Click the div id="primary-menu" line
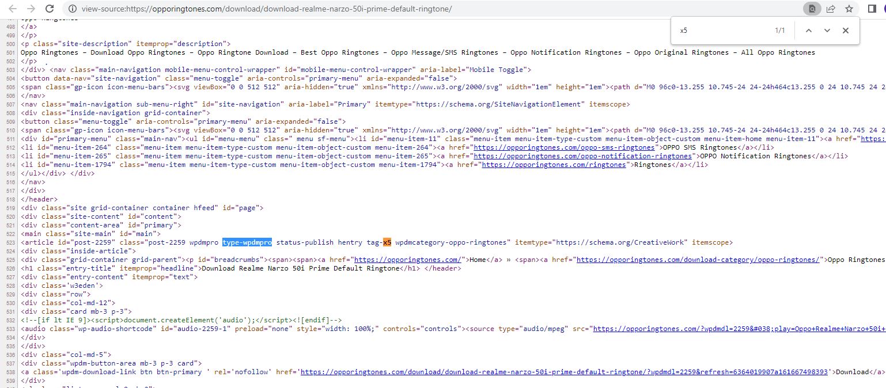886x388 pixels. [x=453, y=139]
